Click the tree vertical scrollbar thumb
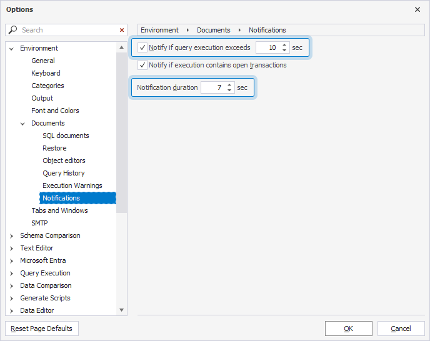 pyautogui.click(x=121, y=132)
